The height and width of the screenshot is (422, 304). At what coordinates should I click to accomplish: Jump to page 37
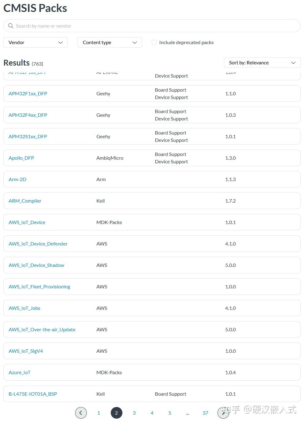(205, 413)
